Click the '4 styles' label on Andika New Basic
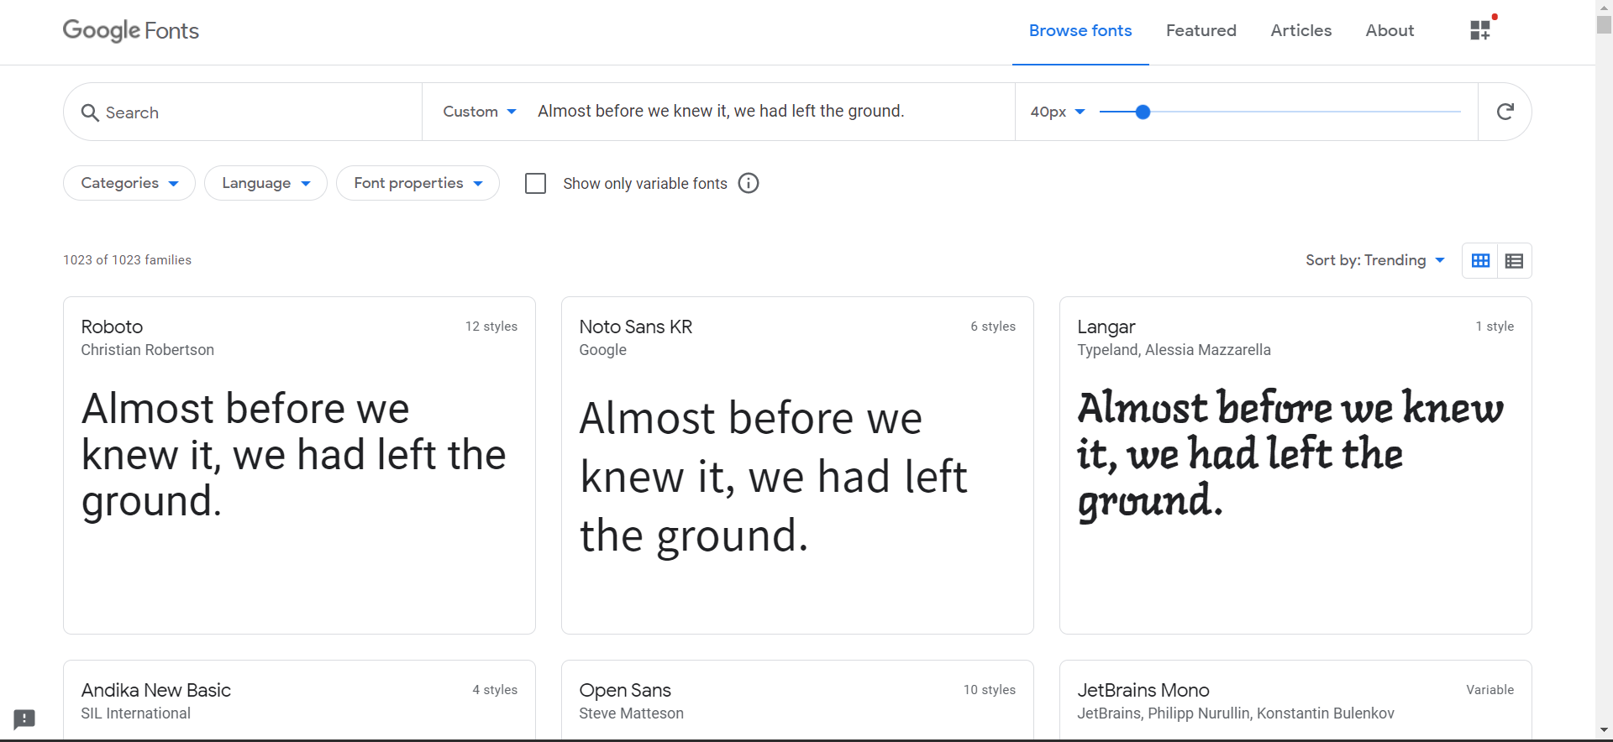Screen dimensions: 1613x742 pos(495,690)
